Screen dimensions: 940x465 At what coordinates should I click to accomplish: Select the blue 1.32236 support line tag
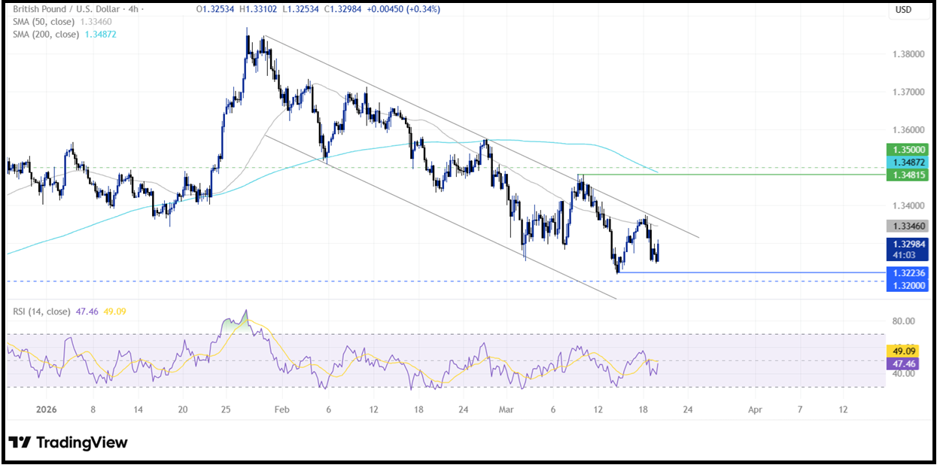click(x=909, y=274)
